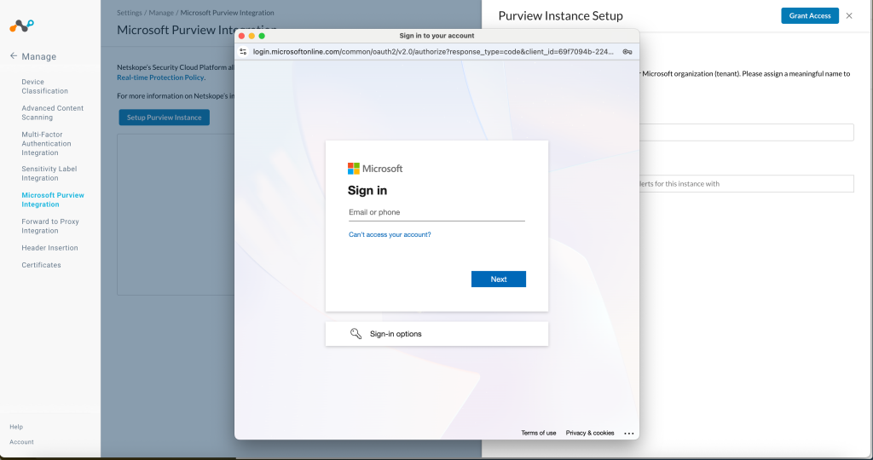This screenshot has width=873, height=460.
Task: Click the Sign-in options key icon
Action: [356, 334]
